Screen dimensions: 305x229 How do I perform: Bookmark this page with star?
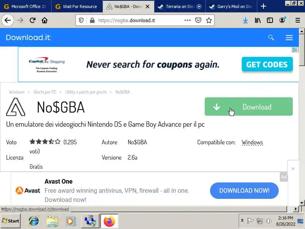pyautogui.click(x=209, y=20)
